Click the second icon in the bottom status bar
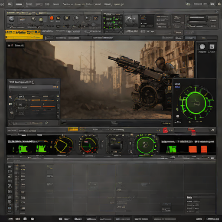Image resolution: width=222 pixels, height=222 pixels. click(x=18, y=219)
